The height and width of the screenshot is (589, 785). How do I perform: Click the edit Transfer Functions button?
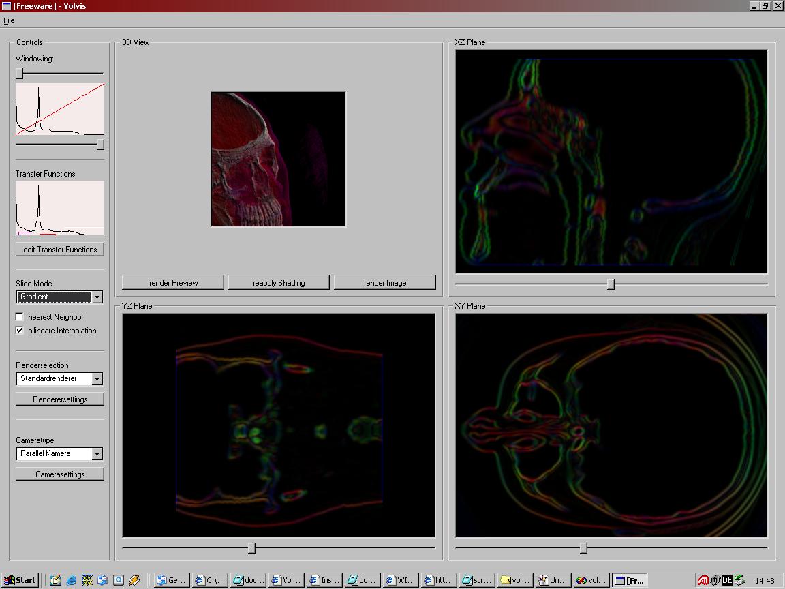[x=60, y=250]
